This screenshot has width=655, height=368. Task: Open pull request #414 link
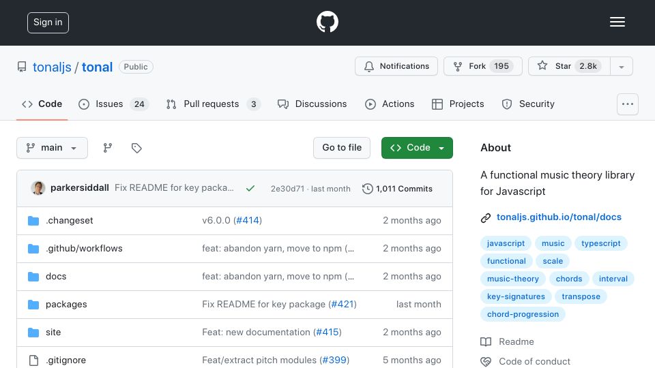248,221
